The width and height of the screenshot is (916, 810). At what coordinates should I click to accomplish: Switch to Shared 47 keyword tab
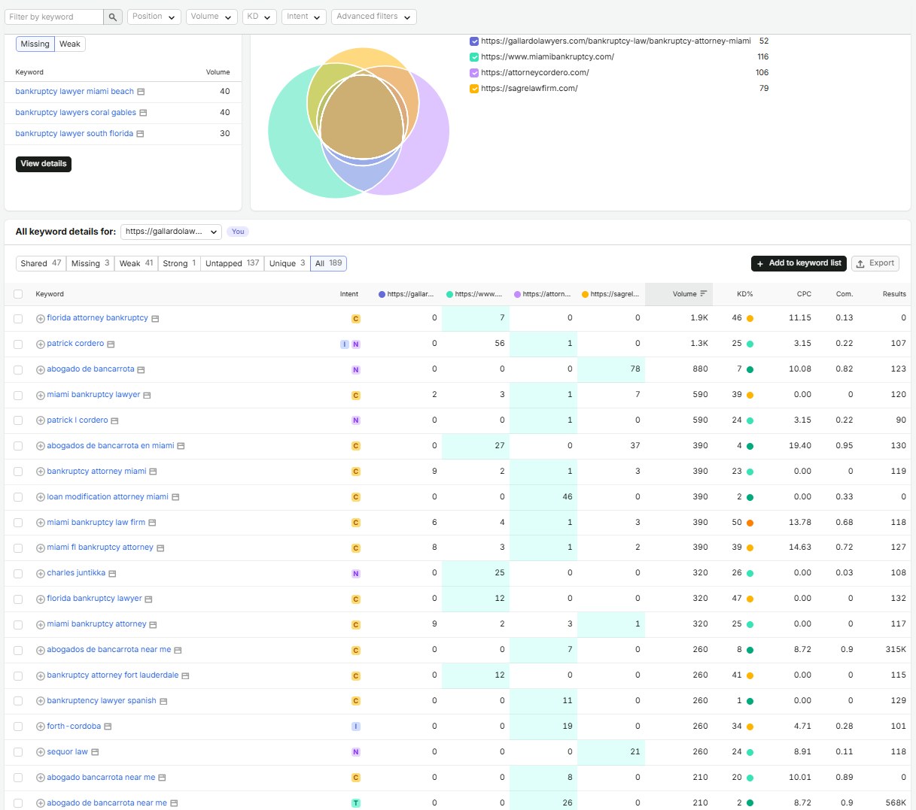coord(41,263)
